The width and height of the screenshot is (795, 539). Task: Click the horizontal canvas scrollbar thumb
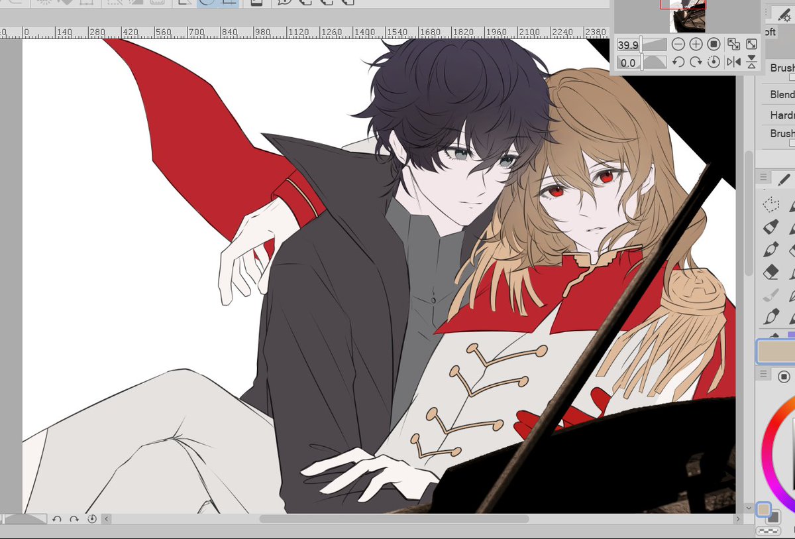pos(394,519)
